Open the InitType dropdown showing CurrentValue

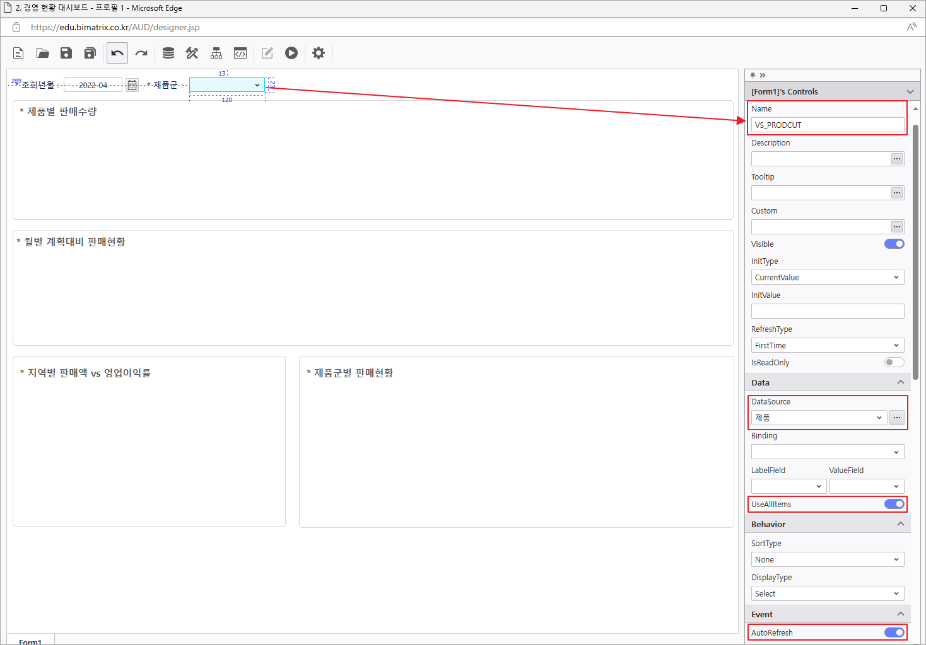(827, 277)
